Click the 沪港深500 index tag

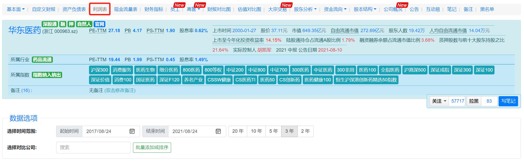pos(415,70)
